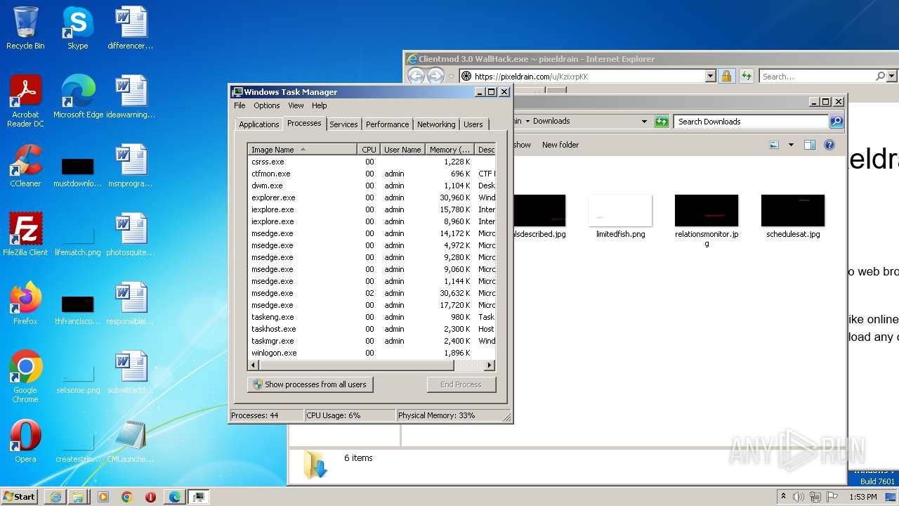Open the Firefox desktop shortcut

click(x=25, y=304)
